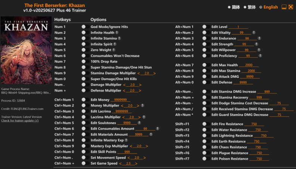Click the Edit Received Stamina DMG Decrease value
296x169 pixels.
click(284, 109)
